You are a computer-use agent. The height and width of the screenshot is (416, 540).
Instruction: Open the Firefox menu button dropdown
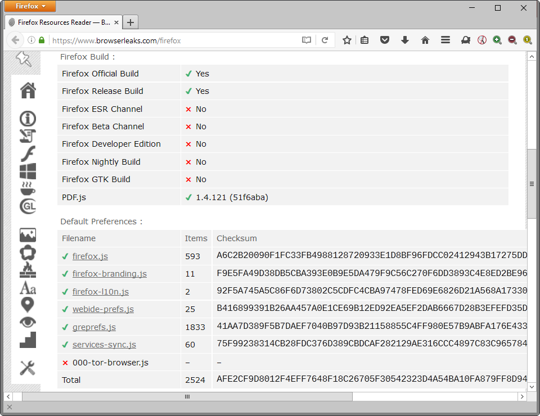point(30,6)
